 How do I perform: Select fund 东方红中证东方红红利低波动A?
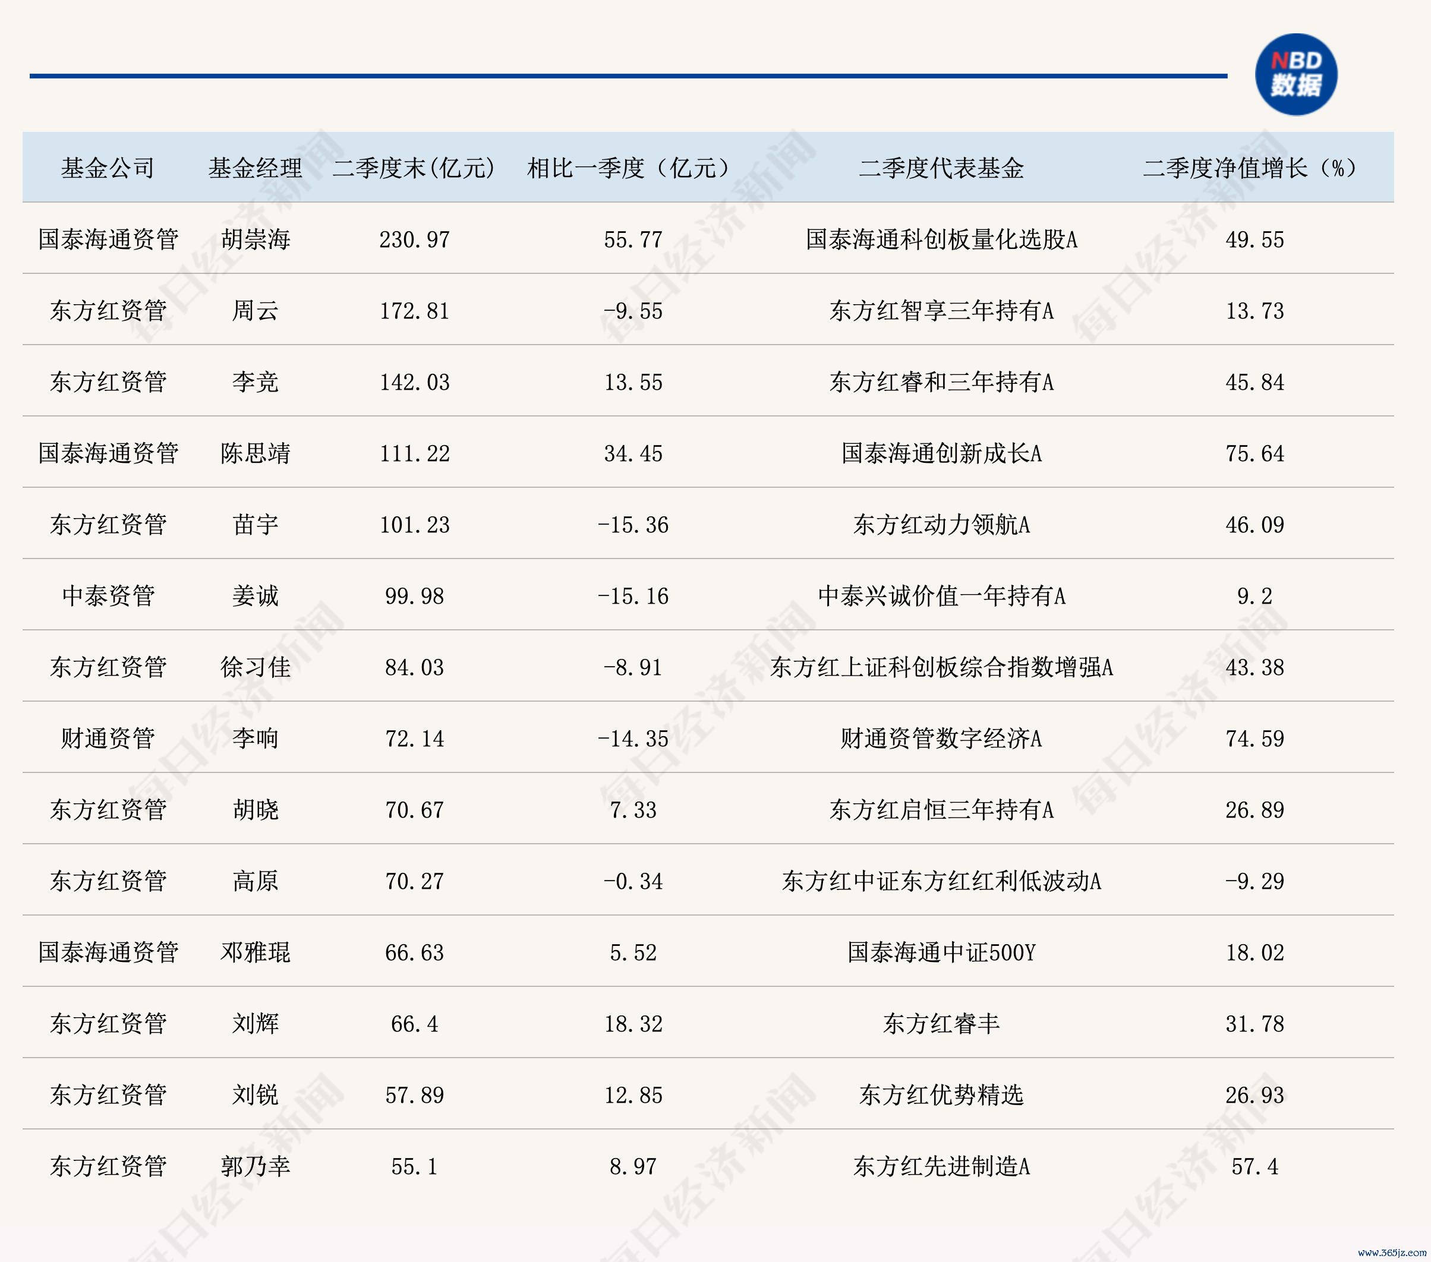click(x=941, y=882)
